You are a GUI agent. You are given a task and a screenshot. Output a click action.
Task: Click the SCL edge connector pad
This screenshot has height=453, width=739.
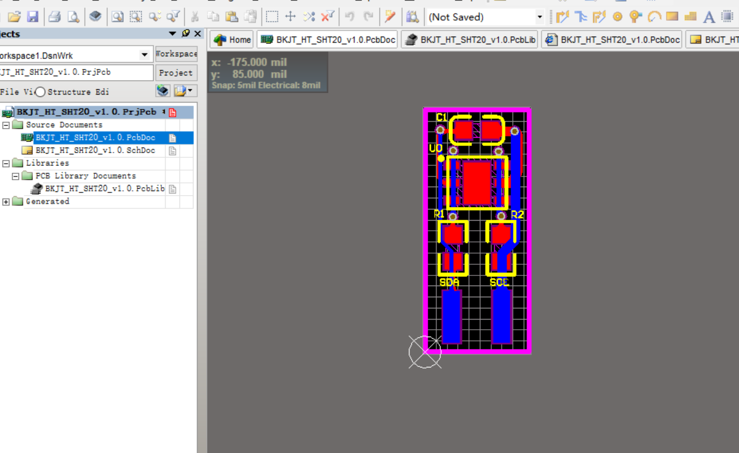pyautogui.click(x=502, y=316)
